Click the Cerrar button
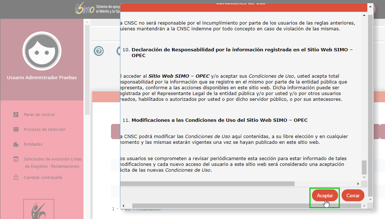 tap(352, 196)
